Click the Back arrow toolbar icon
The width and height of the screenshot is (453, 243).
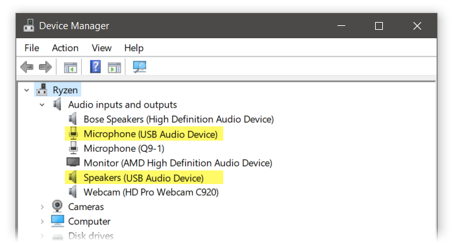[x=27, y=67]
